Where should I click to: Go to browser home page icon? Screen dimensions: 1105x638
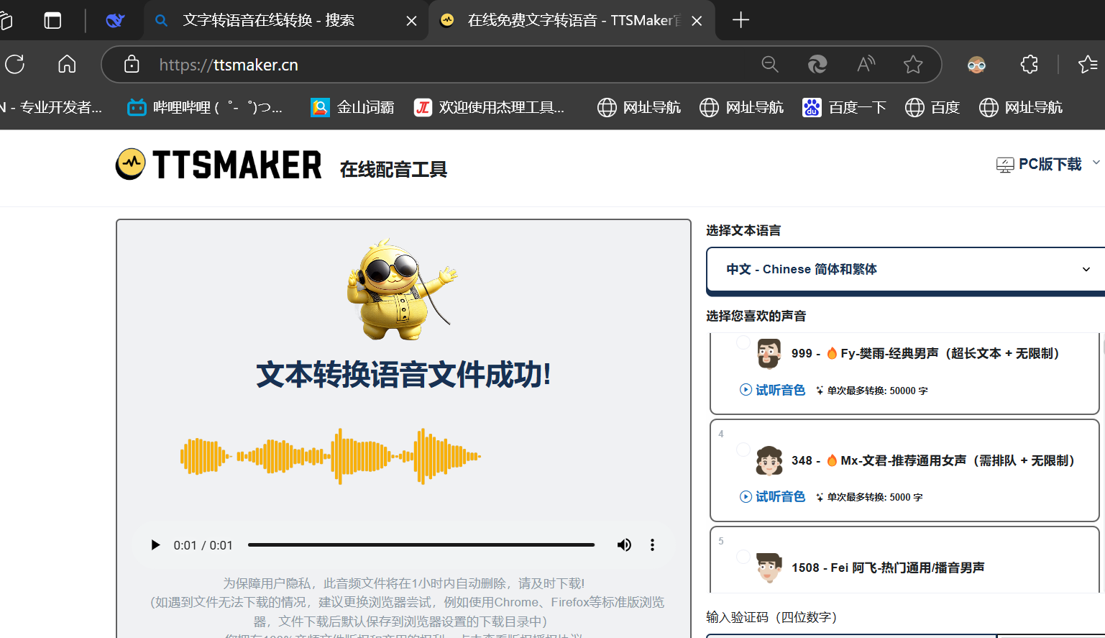pyautogui.click(x=67, y=65)
